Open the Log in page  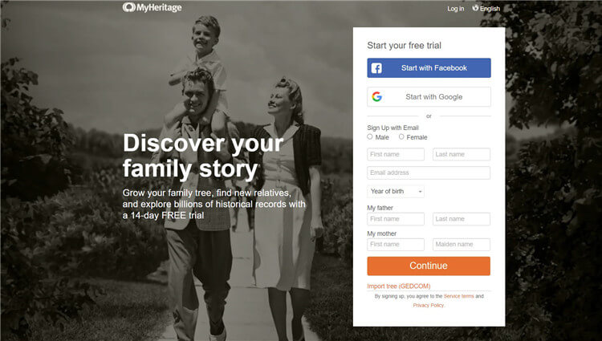pos(455,9)
